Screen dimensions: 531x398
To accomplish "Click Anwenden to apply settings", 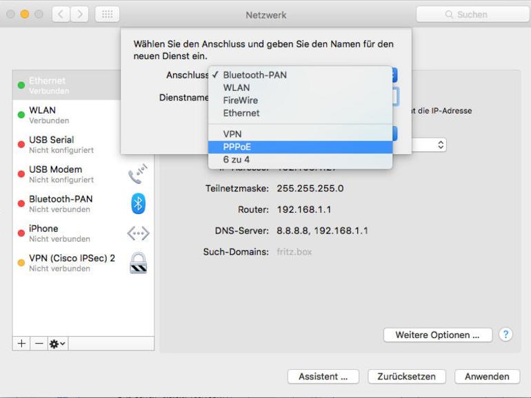I will coord(487,377).
